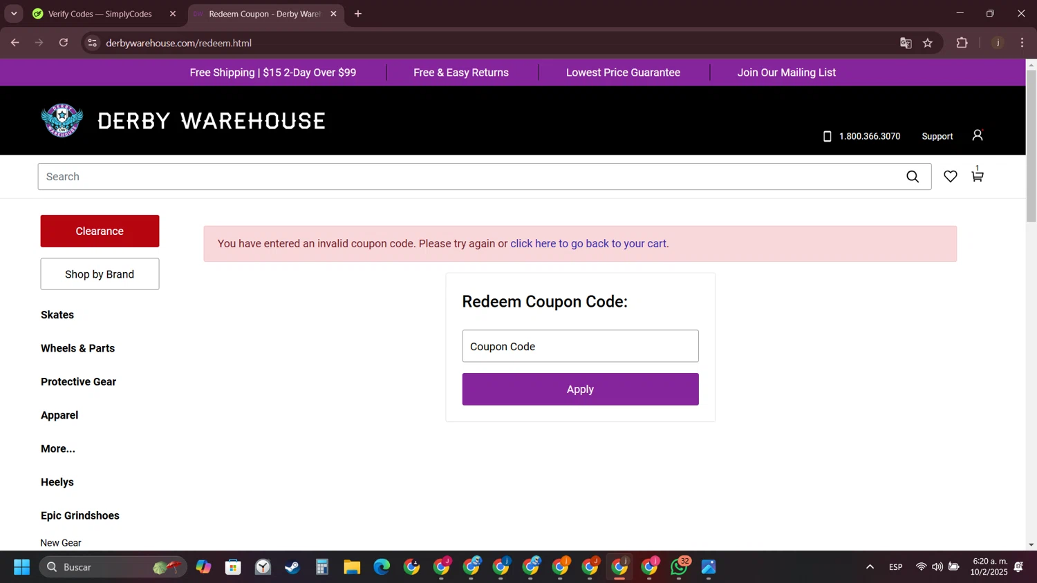1037x583 pixels.
Task: Focus the Coupon Code input field
Action: (580, 346)
